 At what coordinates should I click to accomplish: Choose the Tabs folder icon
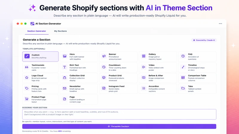(183, 88)
